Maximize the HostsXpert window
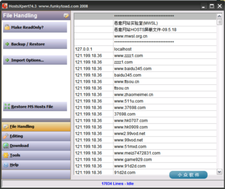 coord(211,6)
